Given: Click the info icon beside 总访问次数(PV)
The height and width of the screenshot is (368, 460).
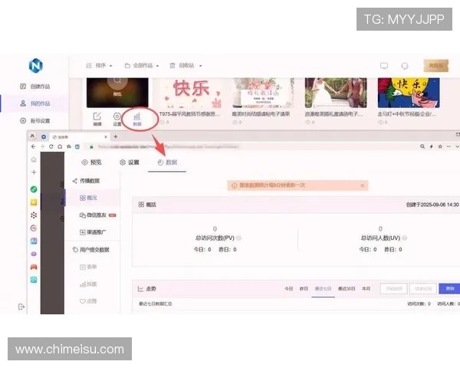Looking at the screenshot, I should [238, 238].
